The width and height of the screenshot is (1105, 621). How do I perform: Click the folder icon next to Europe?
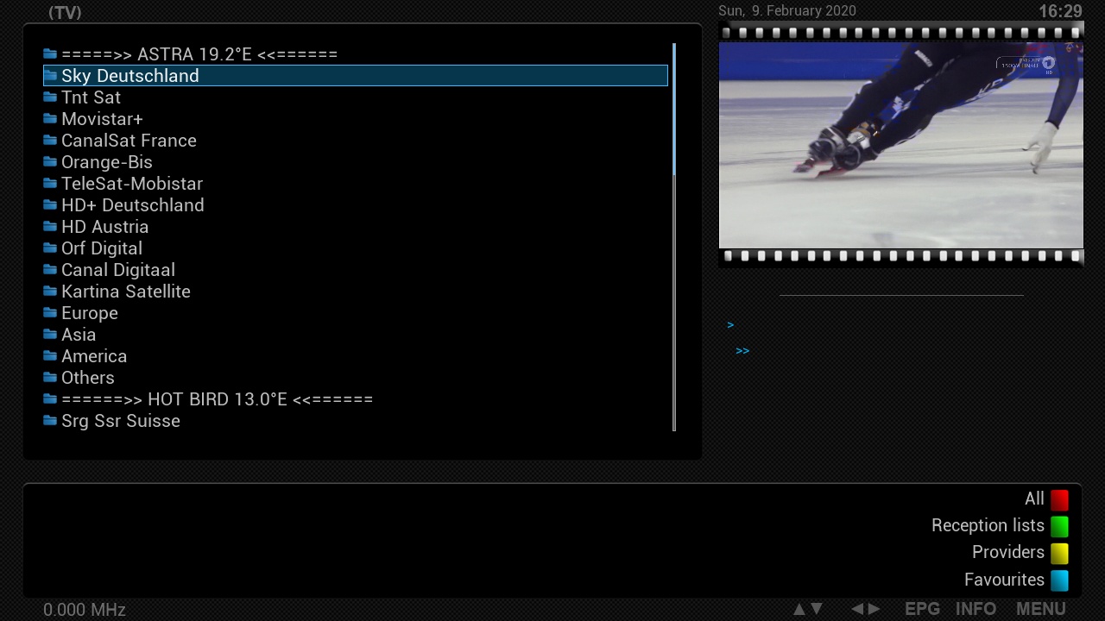50,313
